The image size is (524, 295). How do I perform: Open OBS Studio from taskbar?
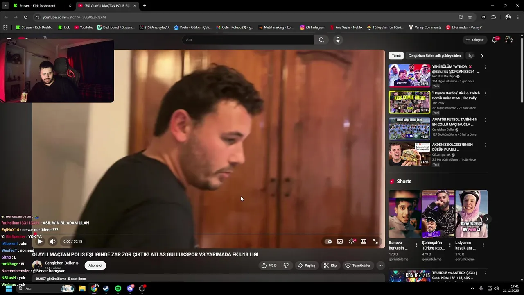pyautogui.click(x=142, y=288)
